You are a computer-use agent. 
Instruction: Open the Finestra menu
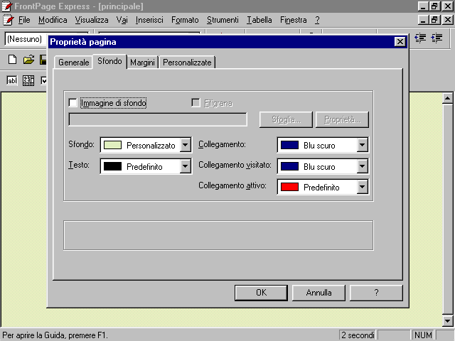[x=294, y=20]
